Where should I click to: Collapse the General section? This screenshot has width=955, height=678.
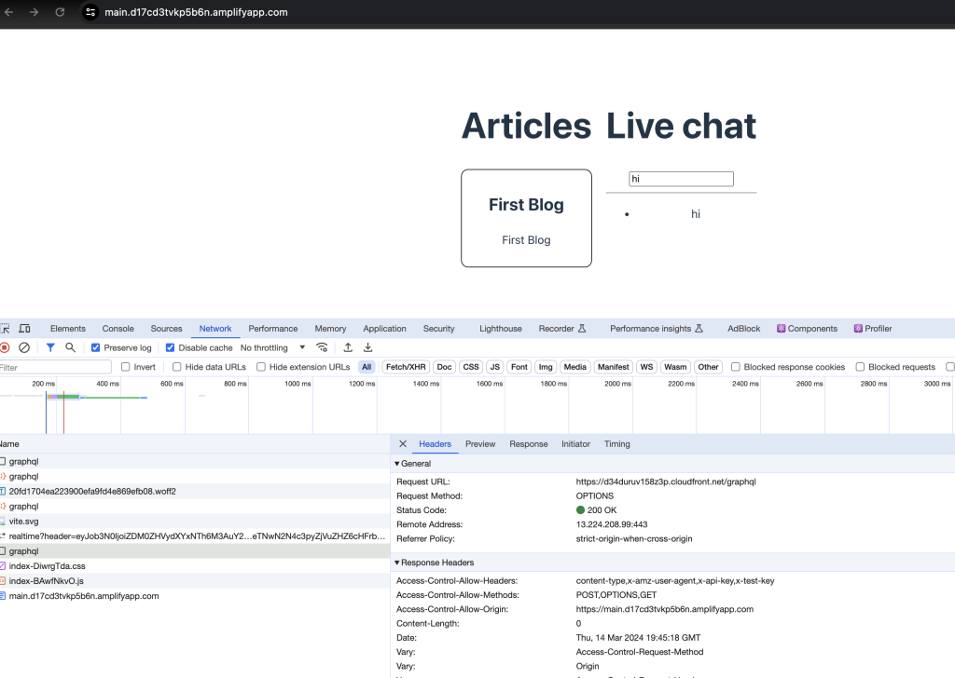pos(397,464)
